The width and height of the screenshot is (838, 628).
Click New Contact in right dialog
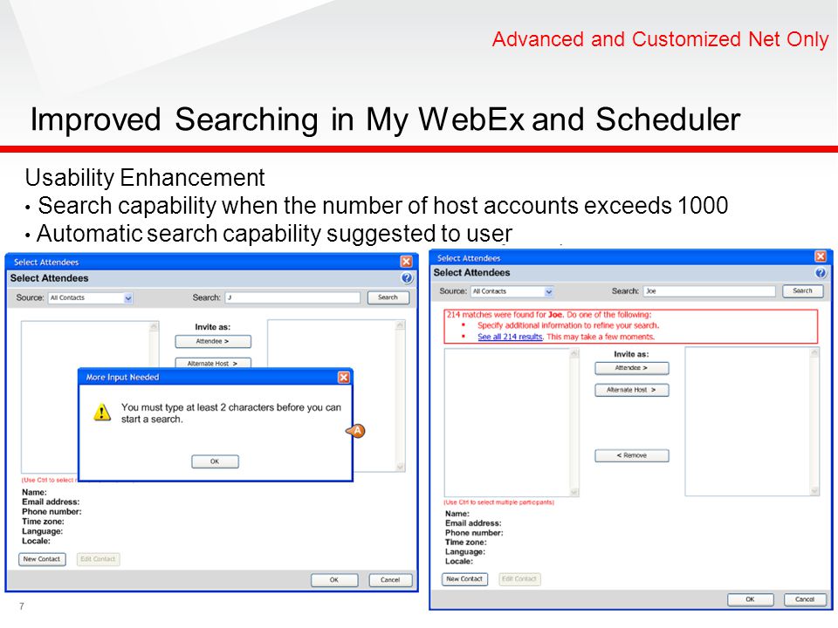point(464,579)
